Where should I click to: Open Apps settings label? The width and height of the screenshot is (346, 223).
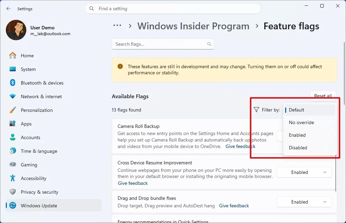point(26,124)
